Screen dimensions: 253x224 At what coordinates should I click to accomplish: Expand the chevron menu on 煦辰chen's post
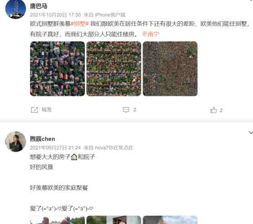coord(250,133)
